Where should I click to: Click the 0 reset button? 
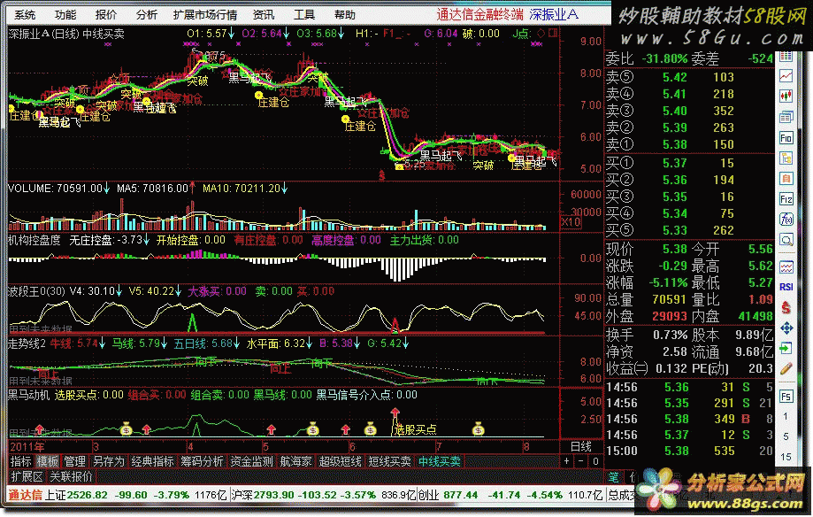point(595,461)
